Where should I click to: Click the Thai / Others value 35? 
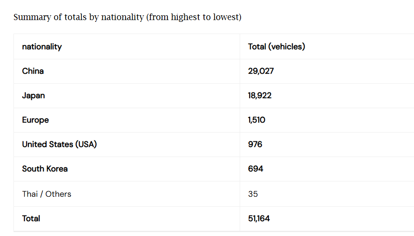[253, 194]
